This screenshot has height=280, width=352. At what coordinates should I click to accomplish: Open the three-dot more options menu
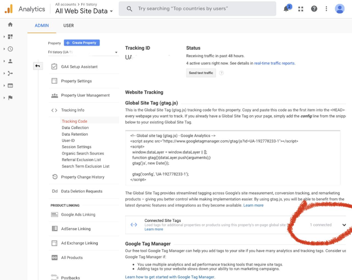pos(326,9)
